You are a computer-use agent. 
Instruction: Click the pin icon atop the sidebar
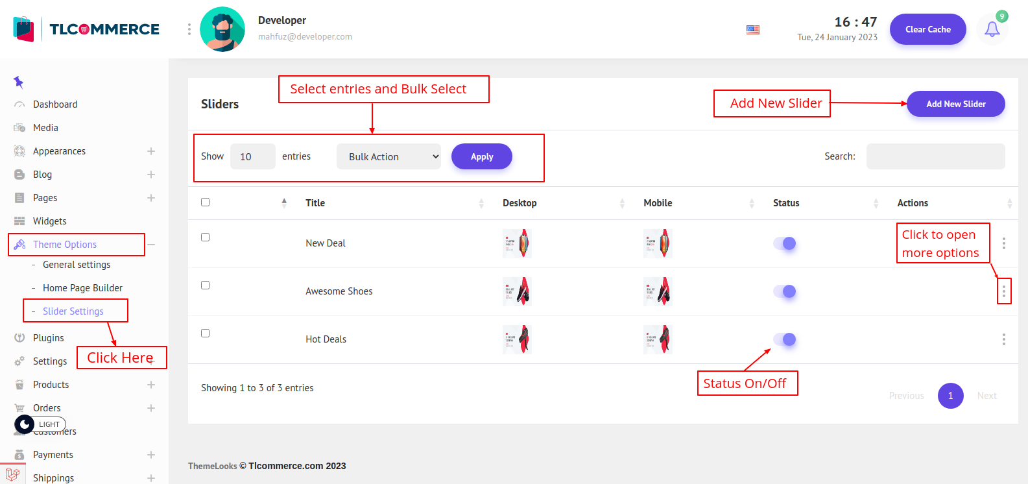tap(18, 82)
